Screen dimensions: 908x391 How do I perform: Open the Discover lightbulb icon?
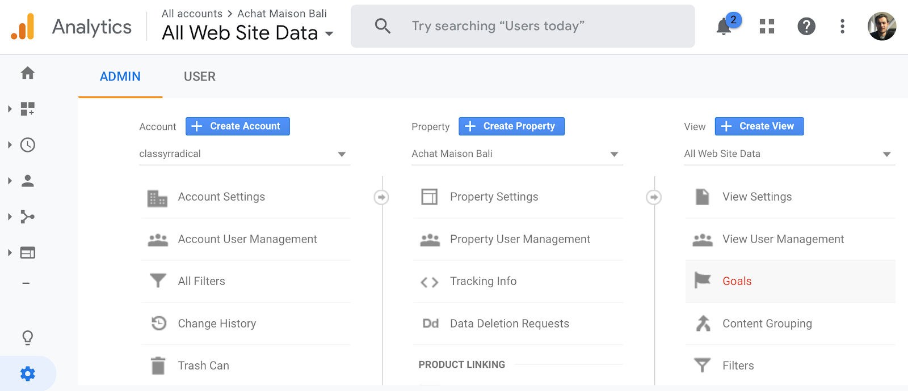pyautogui.click(x=27, y=338)
